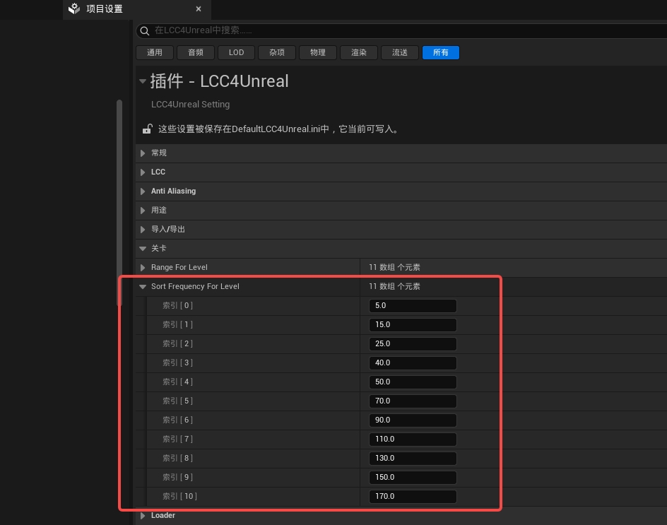Click the Project Settings gear icon in tab
This screenshot has height=525, width=667.
click(x=74, y=8)
